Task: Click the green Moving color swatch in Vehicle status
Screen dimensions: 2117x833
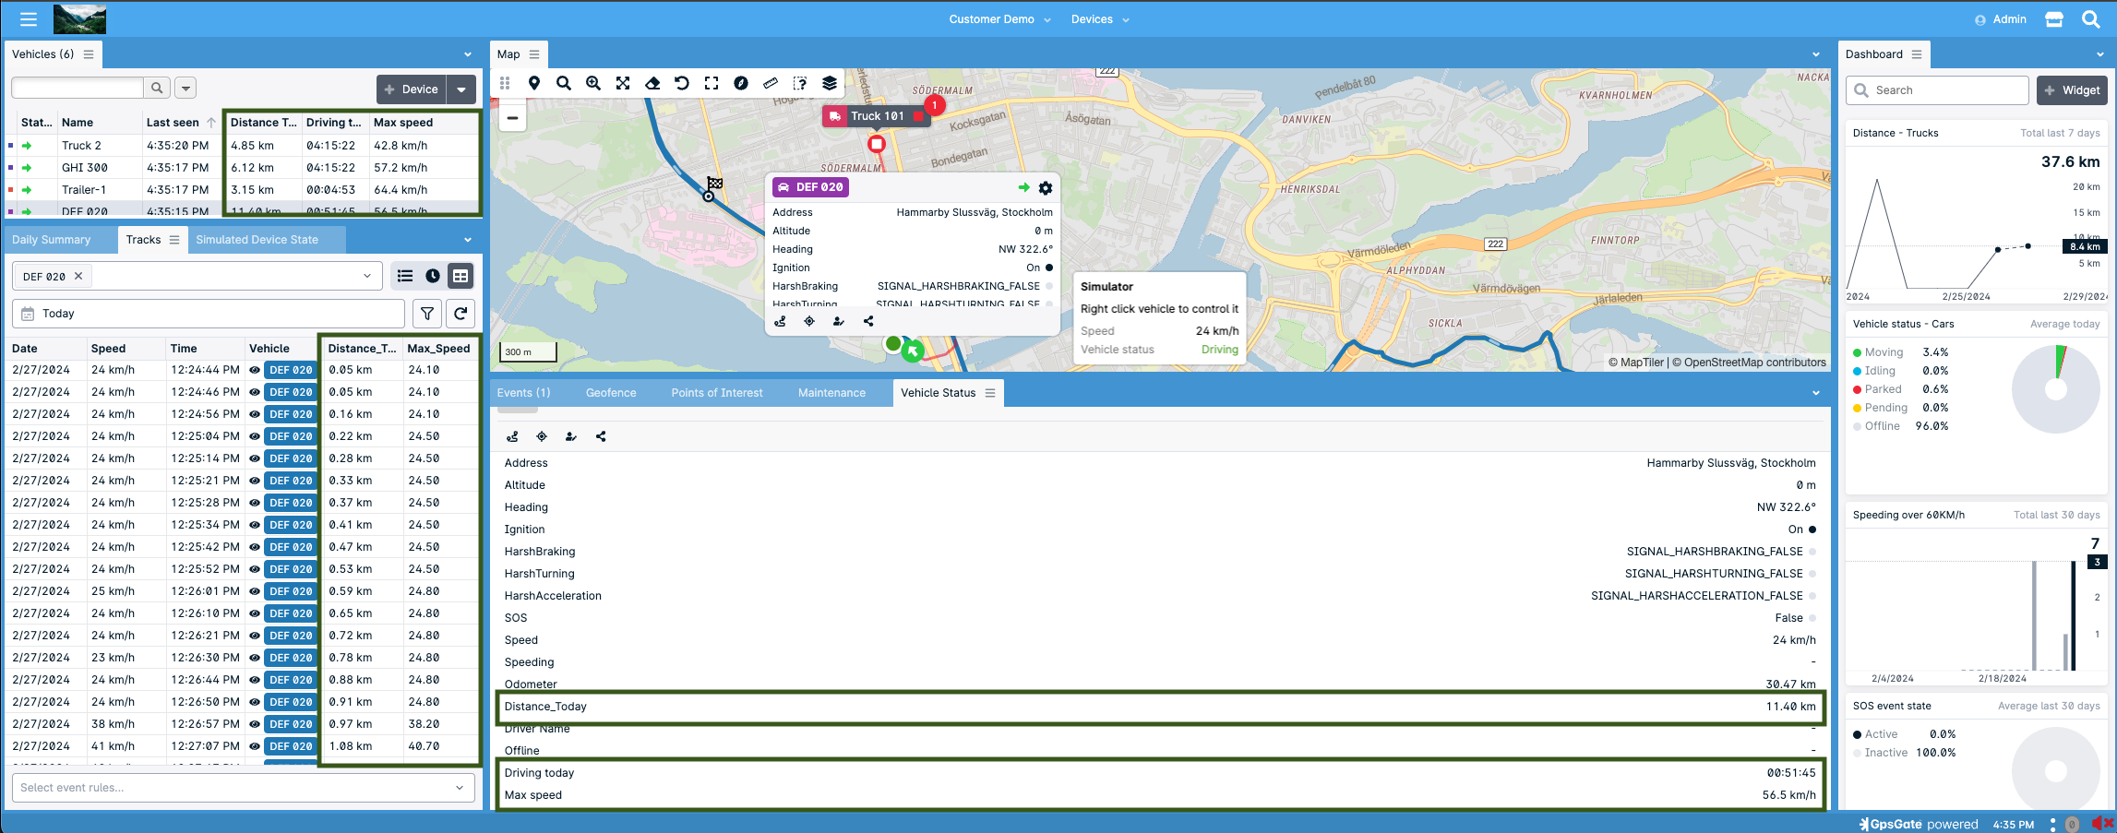Action: coord(1858,351)
